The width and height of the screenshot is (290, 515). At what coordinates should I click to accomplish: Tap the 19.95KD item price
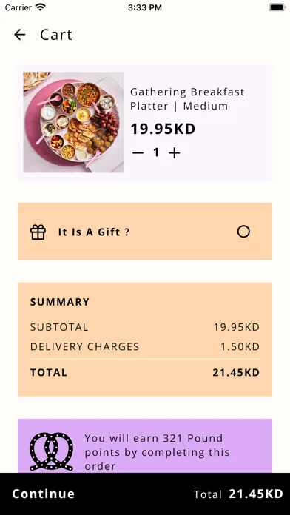pos(163,129)
